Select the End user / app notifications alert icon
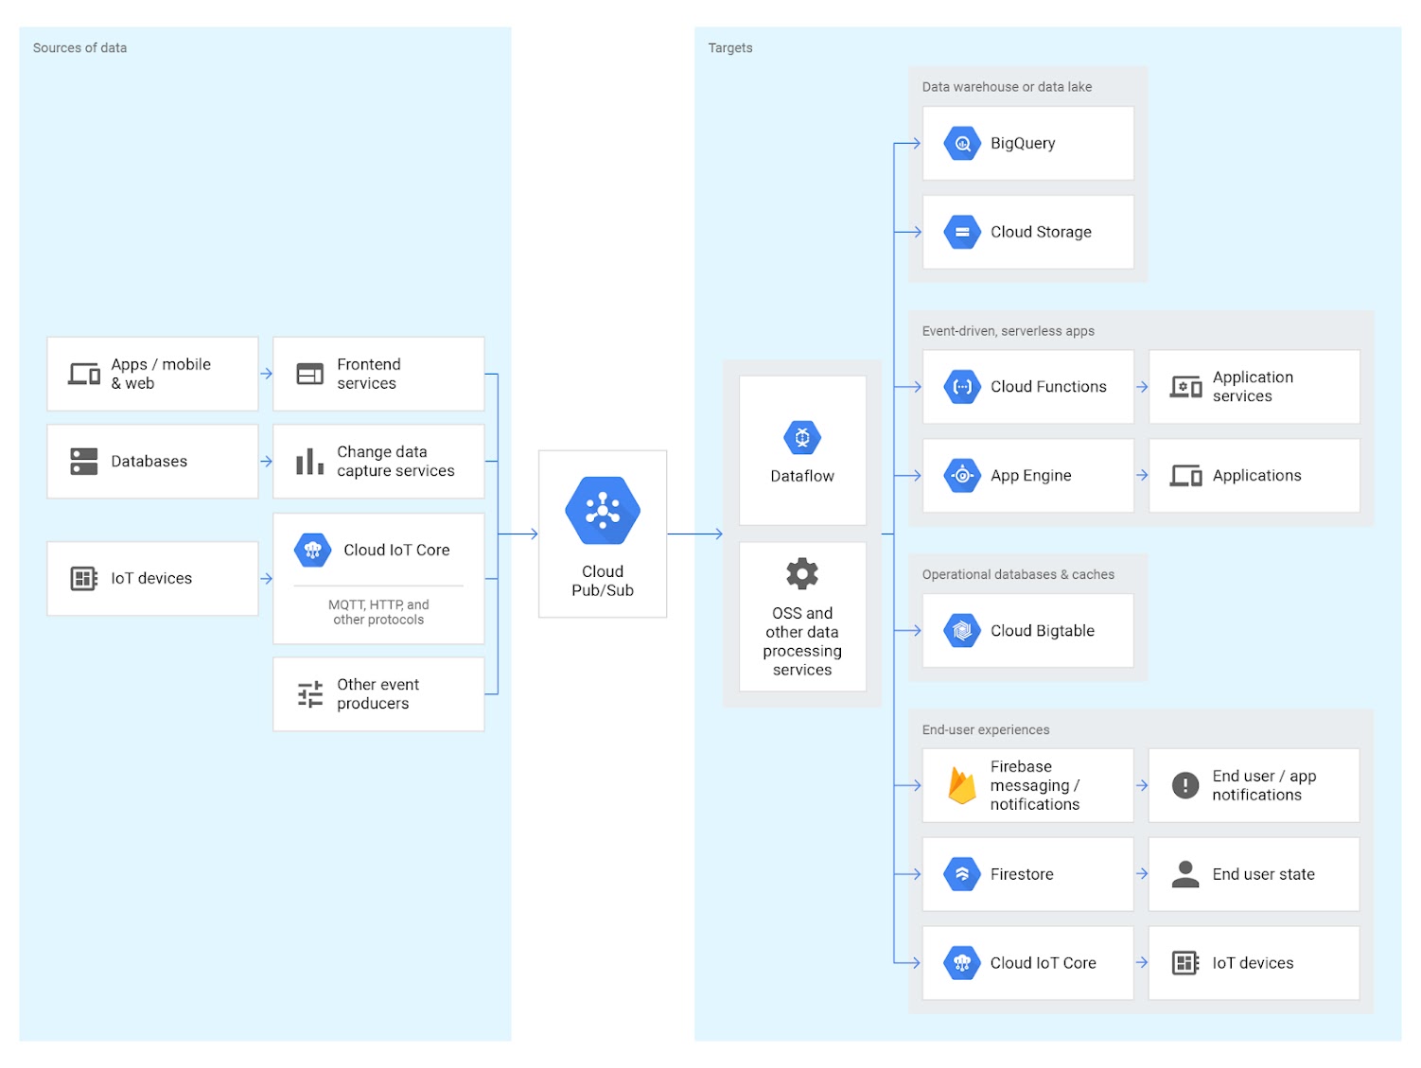Screen dimensions: 1421x1068 [x=1185, y=785]
